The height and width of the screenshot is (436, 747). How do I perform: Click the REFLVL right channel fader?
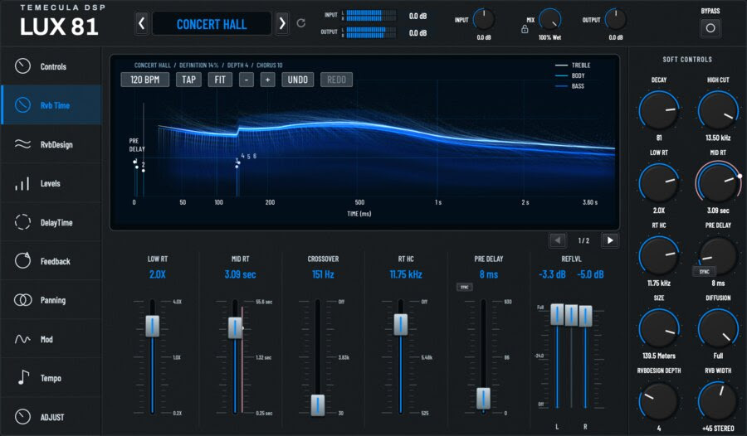tap(585, 316)
